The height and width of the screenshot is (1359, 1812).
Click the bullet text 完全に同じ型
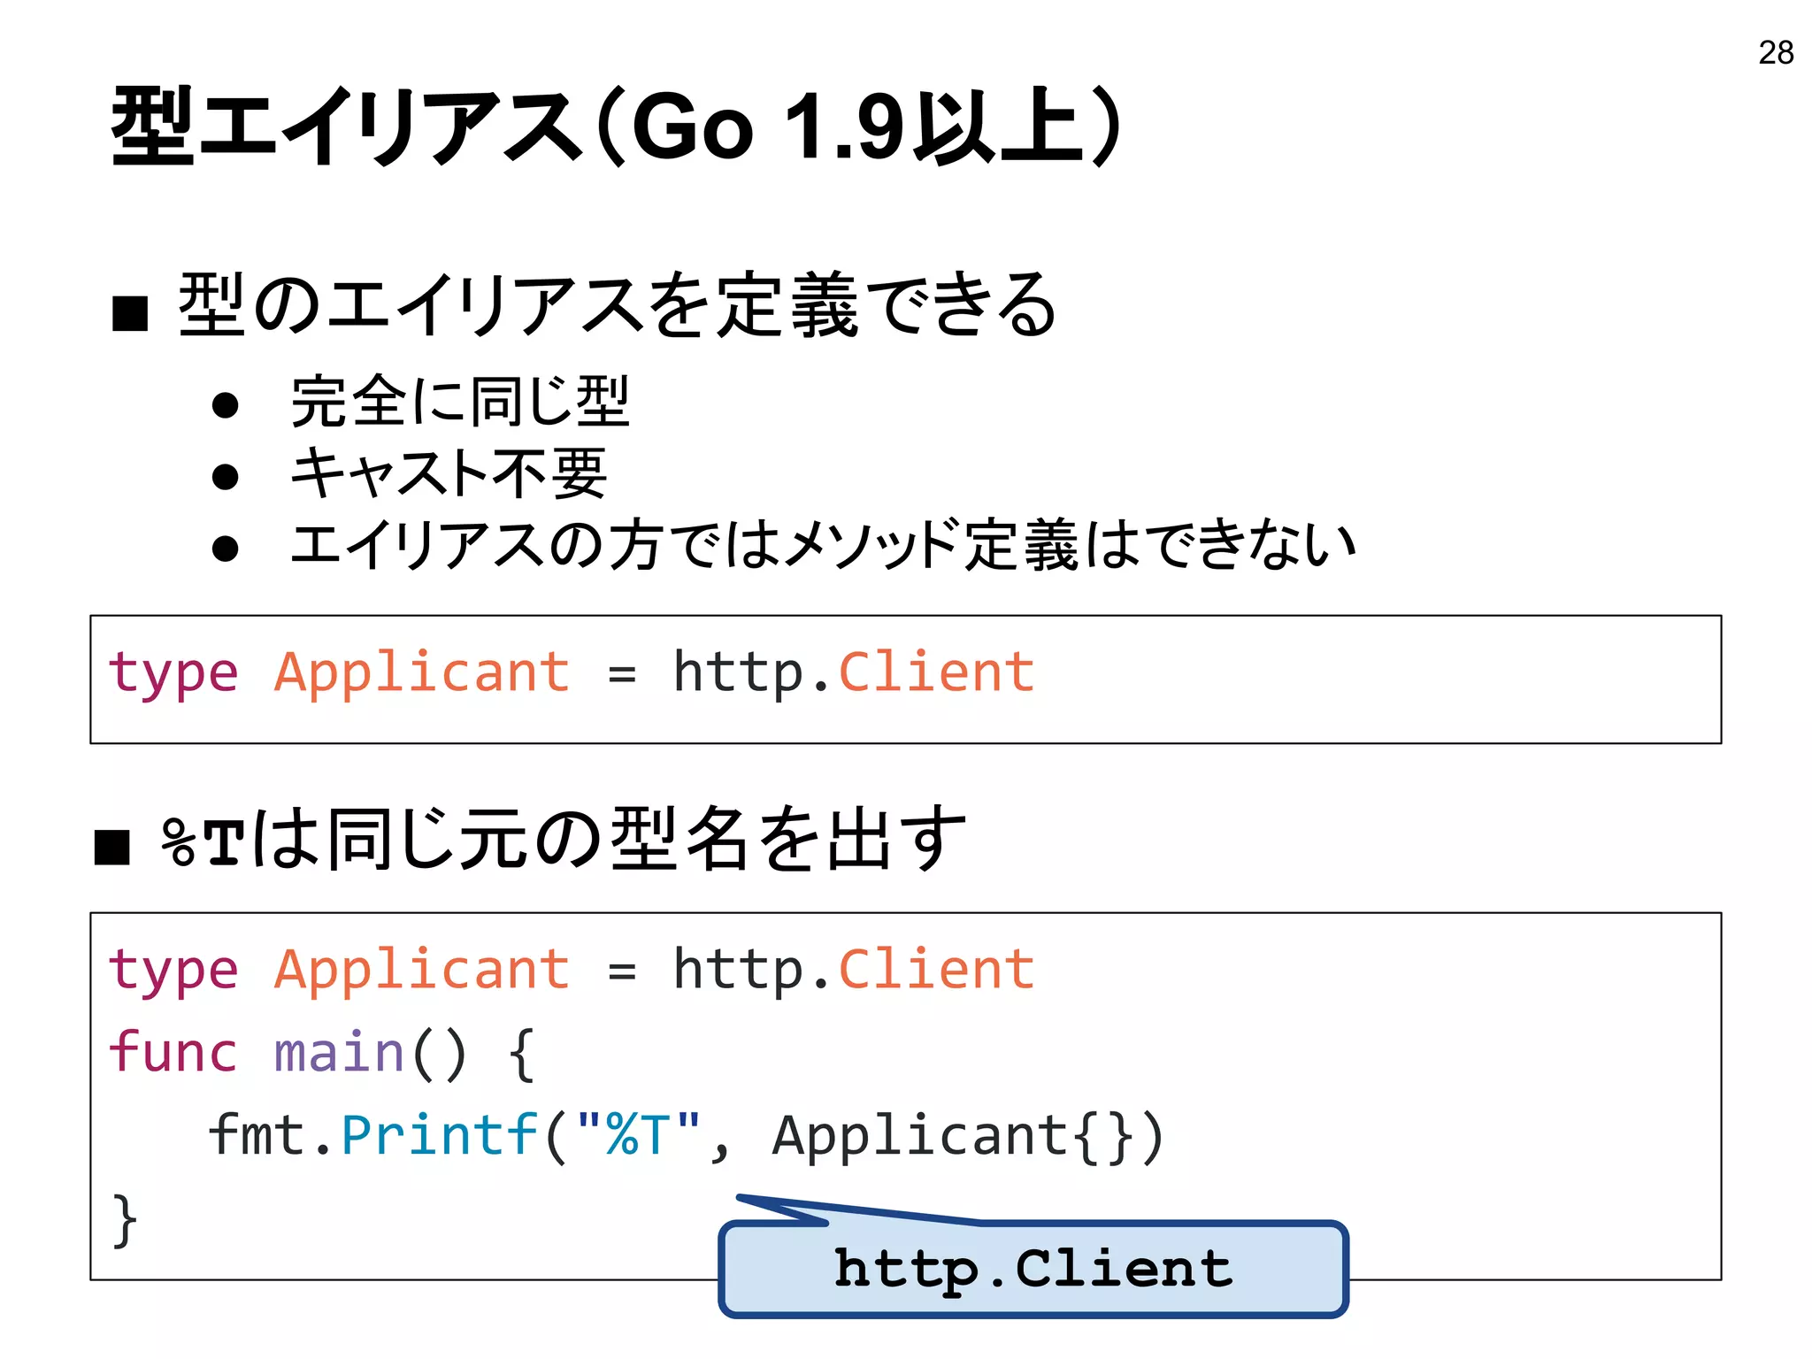tap(460, 402)
